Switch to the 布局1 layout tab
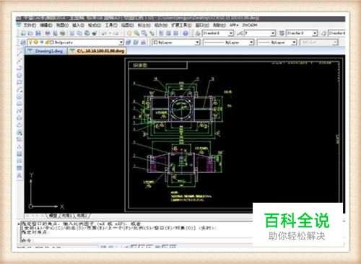Screen dimensions: 361x264 (67, 216)
